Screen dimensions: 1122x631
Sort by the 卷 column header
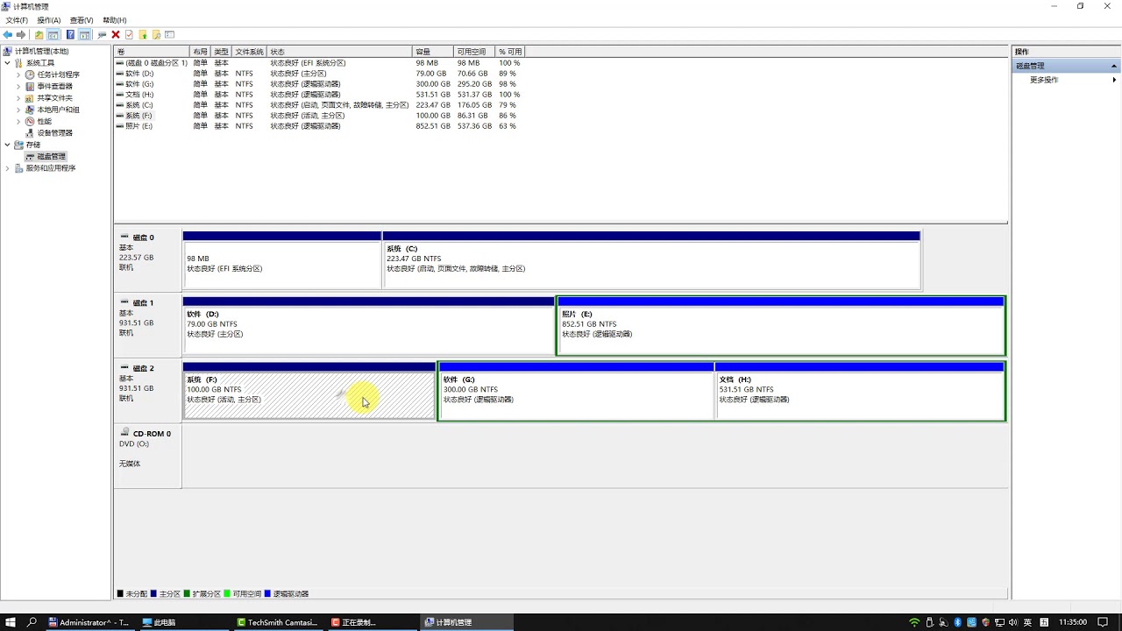152,52
